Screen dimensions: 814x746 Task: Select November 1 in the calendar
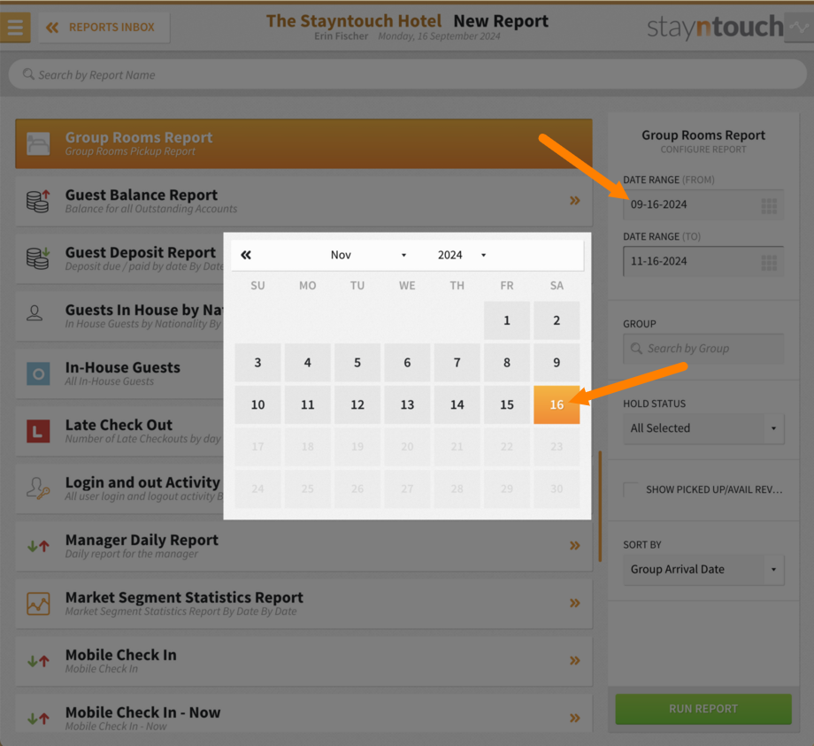tap(507, 320)
